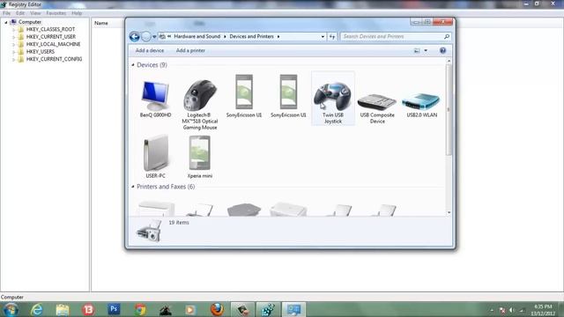This screenshot has width=564, height=317.
Task: Select the USB2.0 WLAN adapter
Action: 421,105
